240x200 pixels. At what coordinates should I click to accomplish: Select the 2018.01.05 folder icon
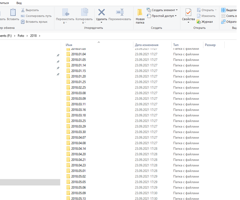68,60
